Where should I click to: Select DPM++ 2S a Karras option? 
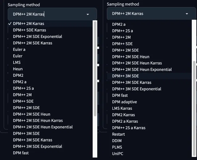click(x=149, y=128)
